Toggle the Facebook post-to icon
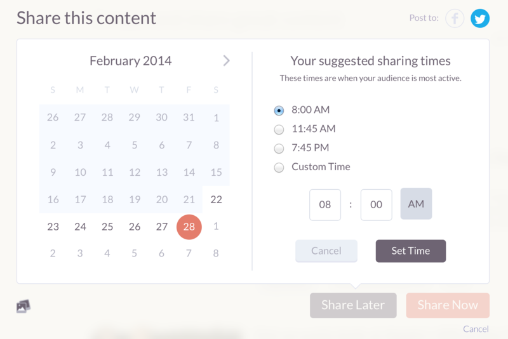 click(x=455, y=18)
